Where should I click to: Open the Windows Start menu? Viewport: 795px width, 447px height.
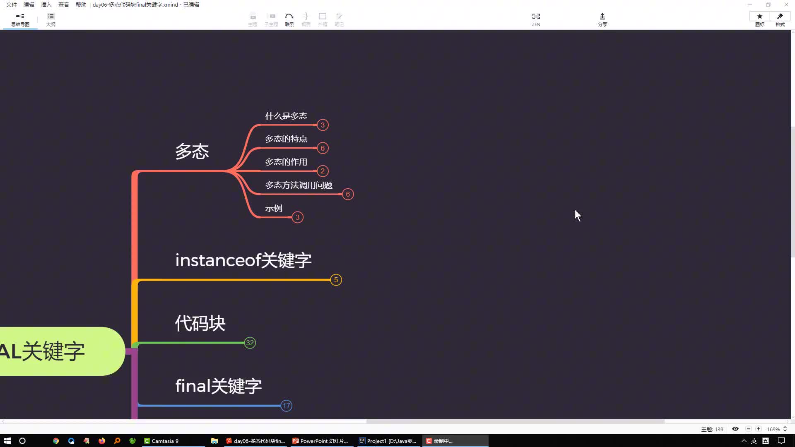tap(7, 441)
